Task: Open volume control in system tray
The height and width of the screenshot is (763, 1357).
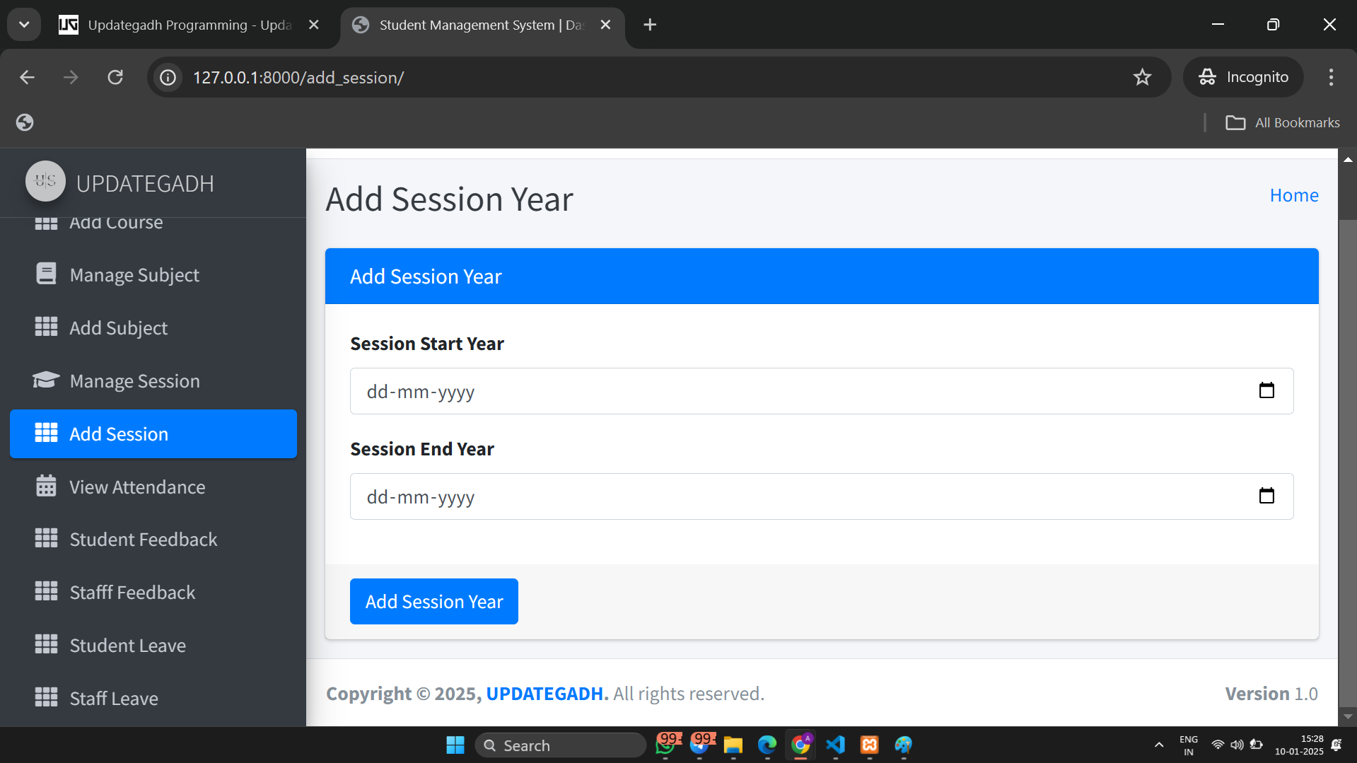Action: coord(1237,745)
